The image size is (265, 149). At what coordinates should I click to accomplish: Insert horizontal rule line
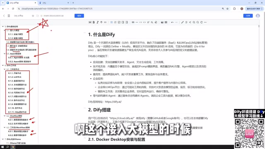pyautogui.click(x=137, y=22)
